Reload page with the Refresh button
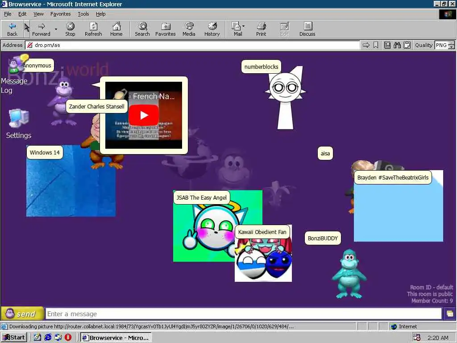Image resolution: width=457 pixels, height=343 pixels. point(93,29)
